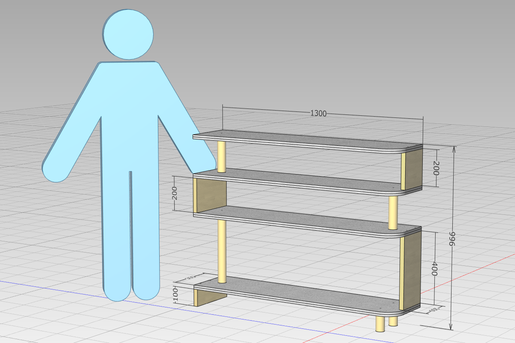
Task: Select the right dowel between second and third shelves
Action: pos(393,212)
